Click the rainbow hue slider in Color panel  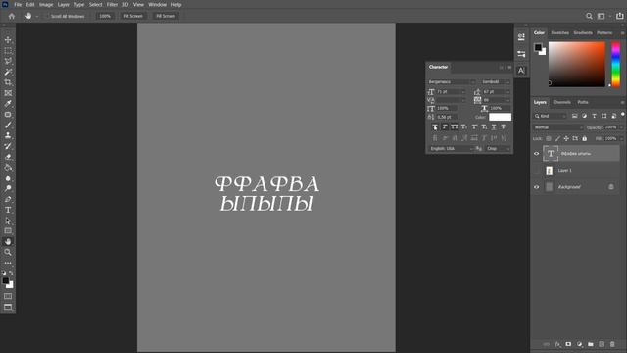[616, 64]
